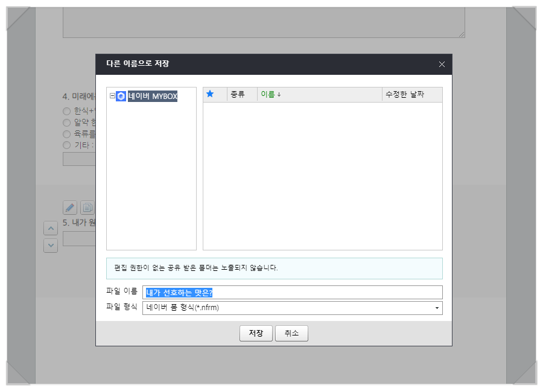Open the 파일 형식 dropdown
Screen dimensions: 543x391
(x=436, y=308)
